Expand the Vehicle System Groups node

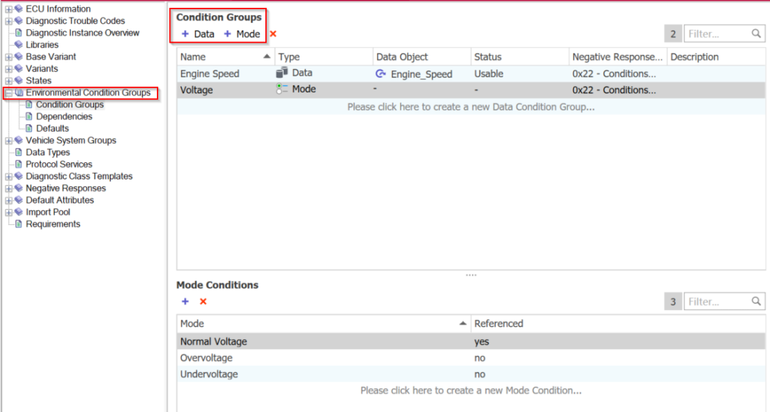[x=9, y=141]
